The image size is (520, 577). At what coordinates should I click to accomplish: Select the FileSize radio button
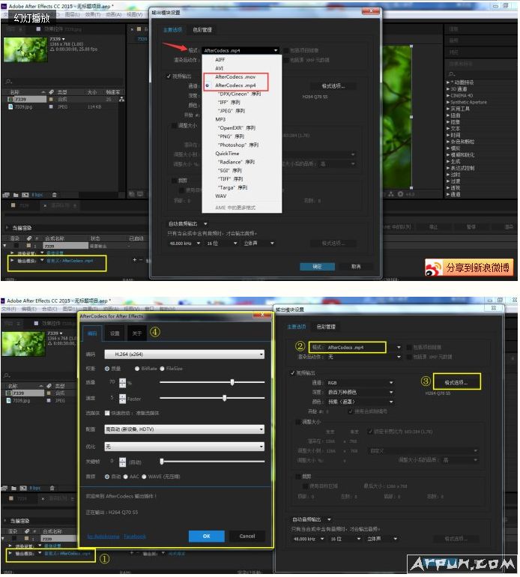point(162,369)
